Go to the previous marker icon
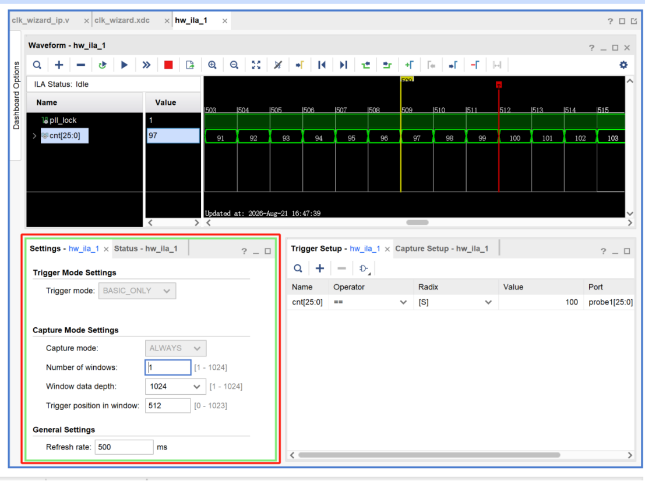The width and height of the screenshot is (645, 481). tap(431, 65)
